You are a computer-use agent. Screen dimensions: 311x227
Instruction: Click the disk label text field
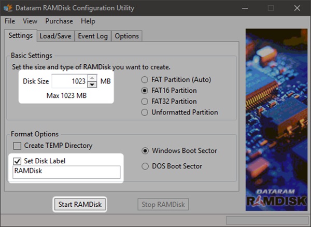(66, 172)
